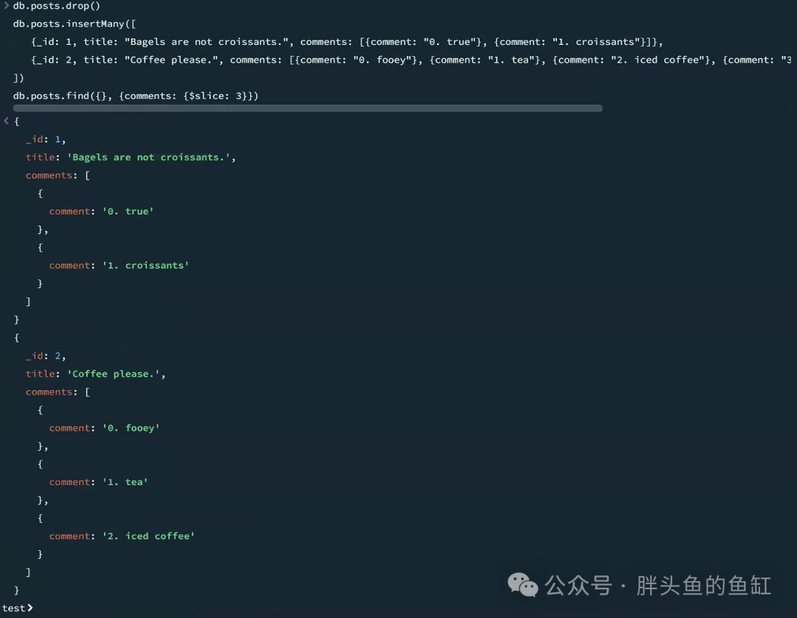Click the 'comments: [' line under the Coffee title
Viewport: 797px width, 618px height.
[x=58, y=392]
